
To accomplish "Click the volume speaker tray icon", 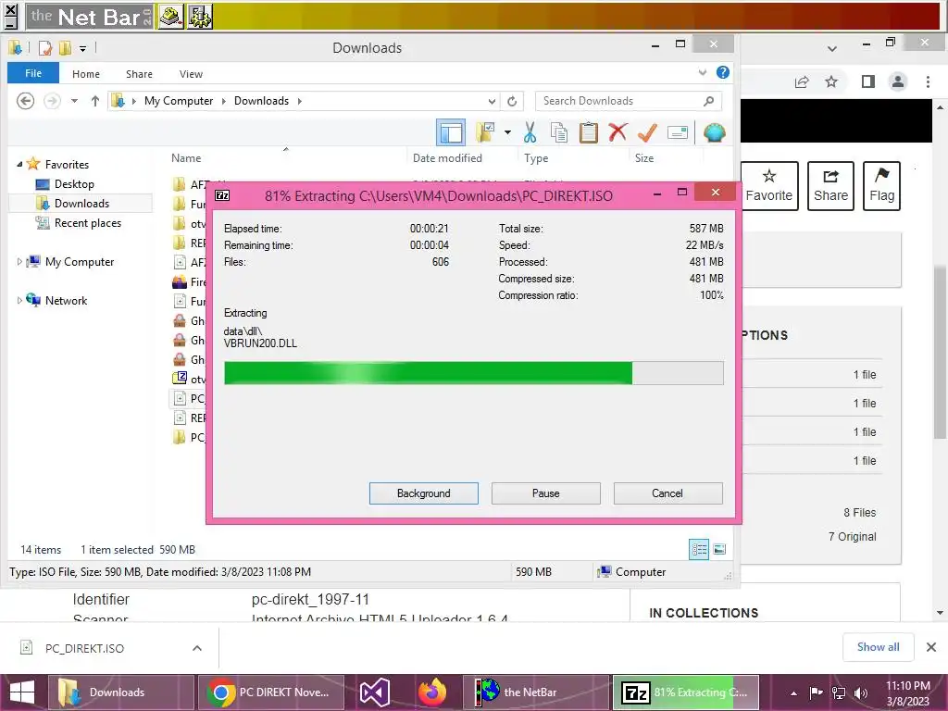I will point(861,692).
